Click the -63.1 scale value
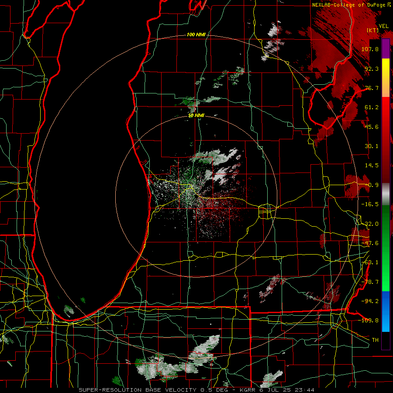 click(x=370, y=262)
